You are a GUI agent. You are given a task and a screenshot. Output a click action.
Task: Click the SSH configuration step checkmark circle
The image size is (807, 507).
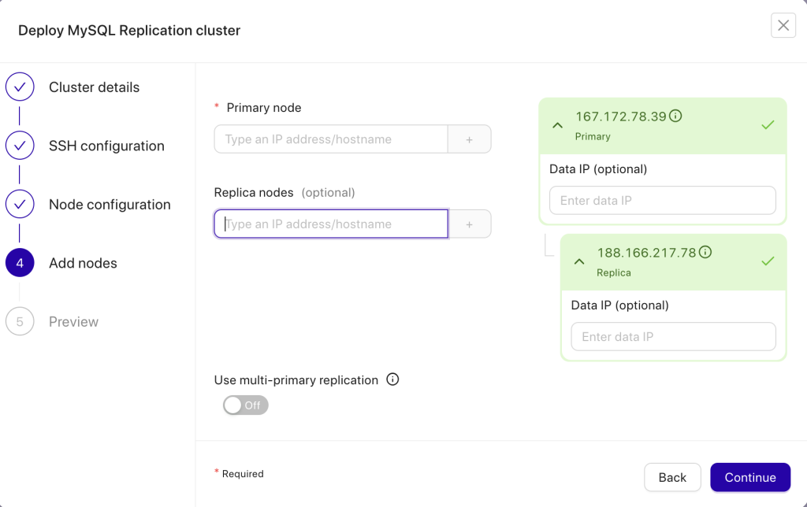coord(20,145)
